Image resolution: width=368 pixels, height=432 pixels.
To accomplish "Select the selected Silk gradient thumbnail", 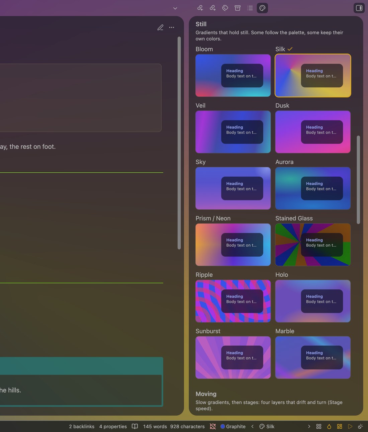I will point(313,76).
